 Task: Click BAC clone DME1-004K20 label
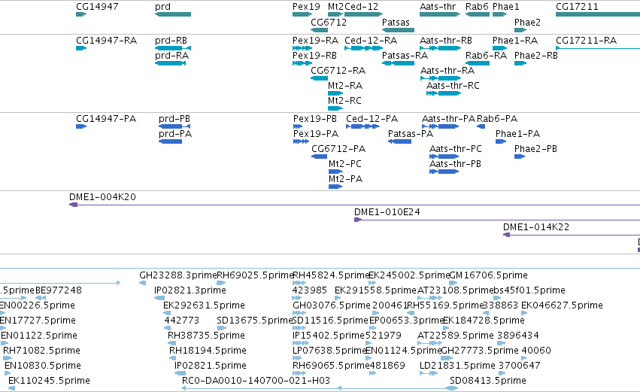pos(102,197)
